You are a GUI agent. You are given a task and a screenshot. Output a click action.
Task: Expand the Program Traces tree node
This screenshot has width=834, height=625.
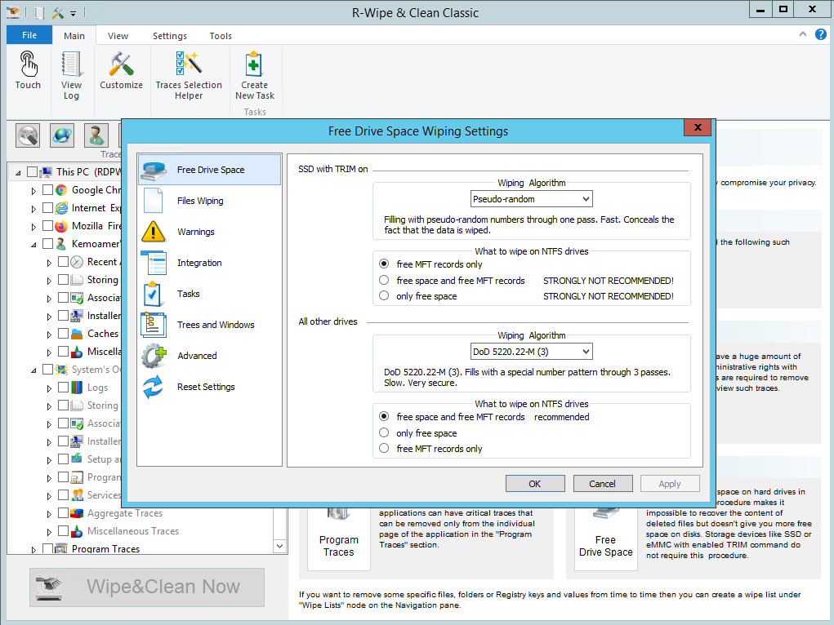33,550
